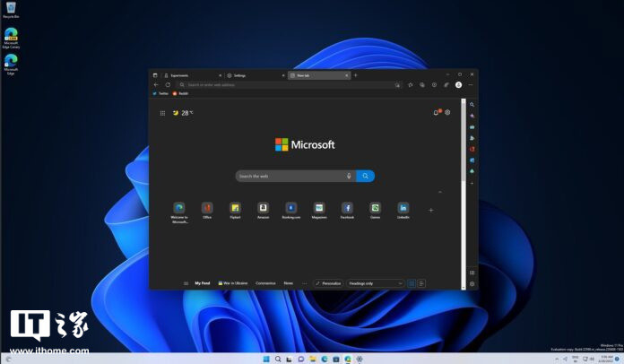Close the Settings tab
The image size is (624, 364).
[x=283, y=75]
